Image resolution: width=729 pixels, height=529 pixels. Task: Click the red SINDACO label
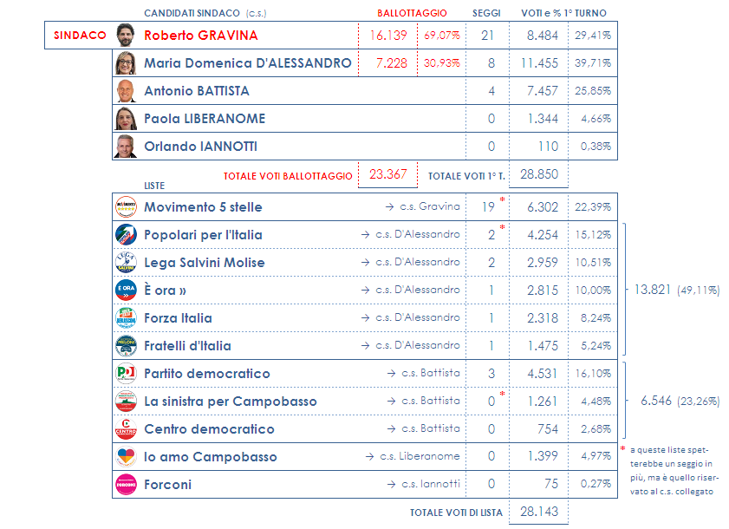tap(80, 36)
